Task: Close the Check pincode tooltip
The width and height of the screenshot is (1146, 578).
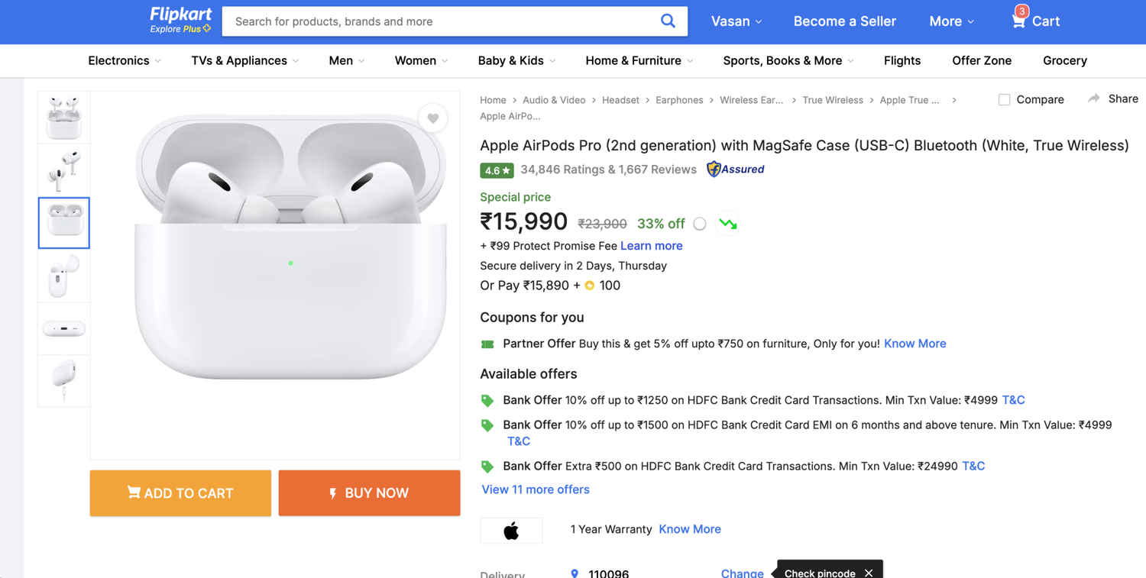Action: coord(868,573)
